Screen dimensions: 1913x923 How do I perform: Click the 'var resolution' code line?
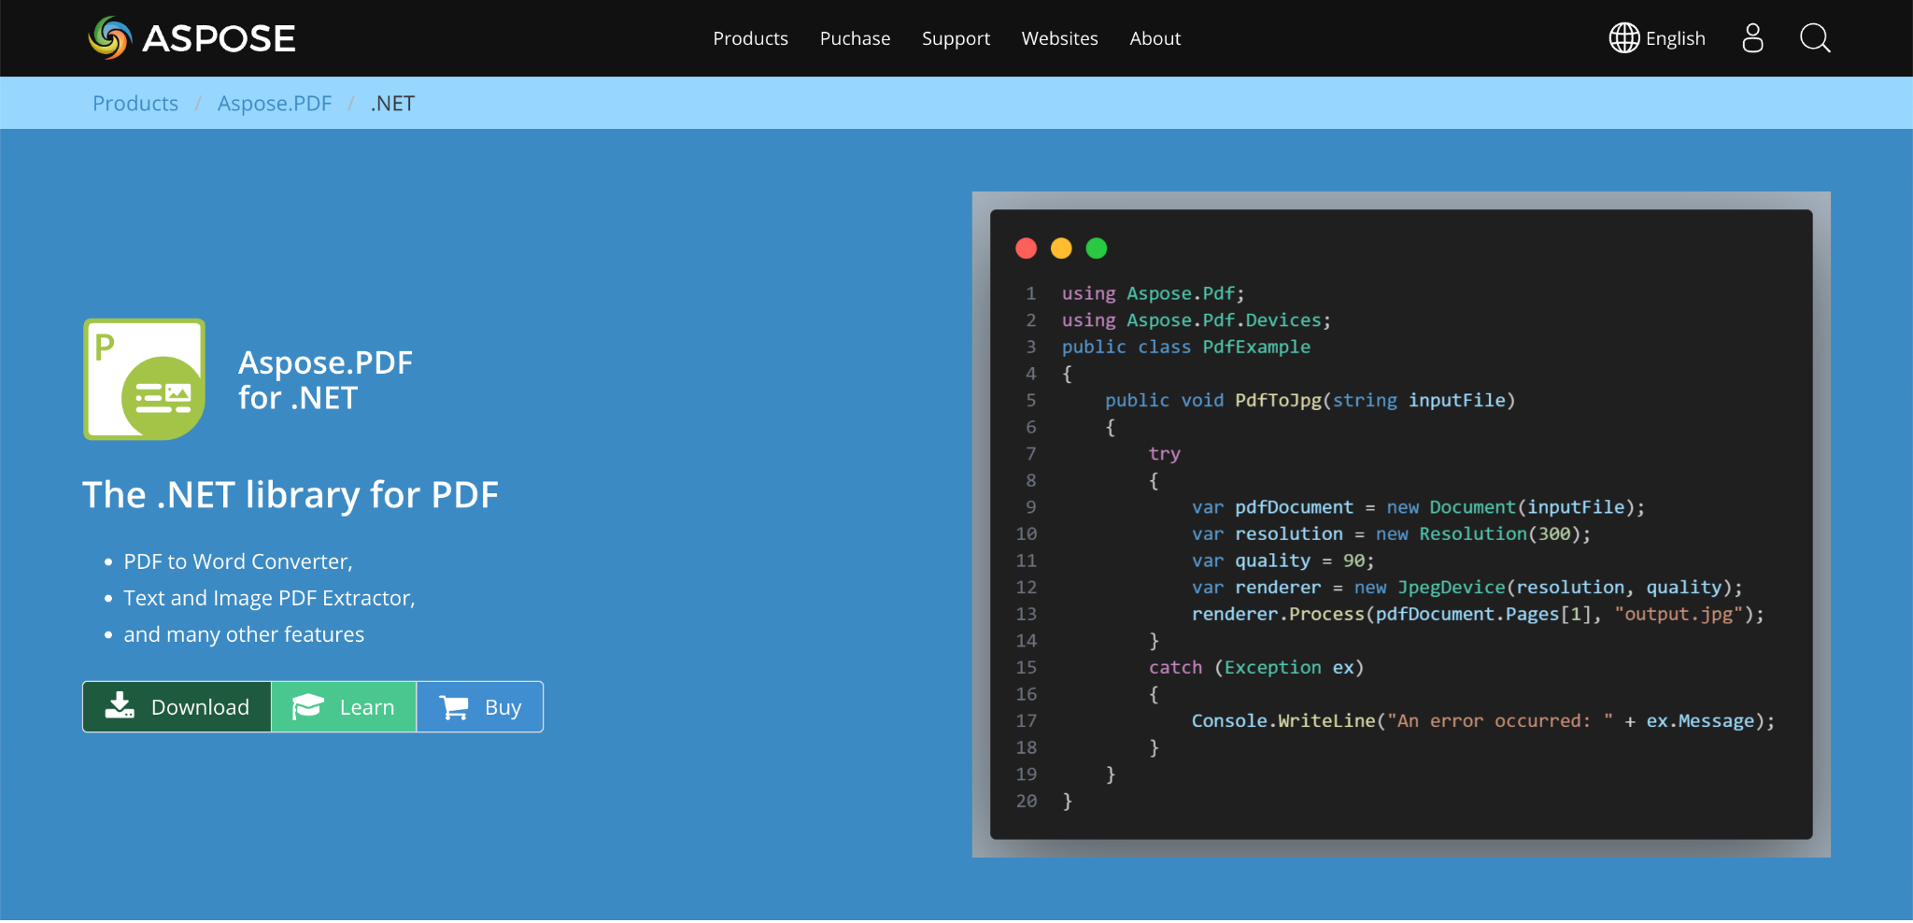click(1391, 533)
